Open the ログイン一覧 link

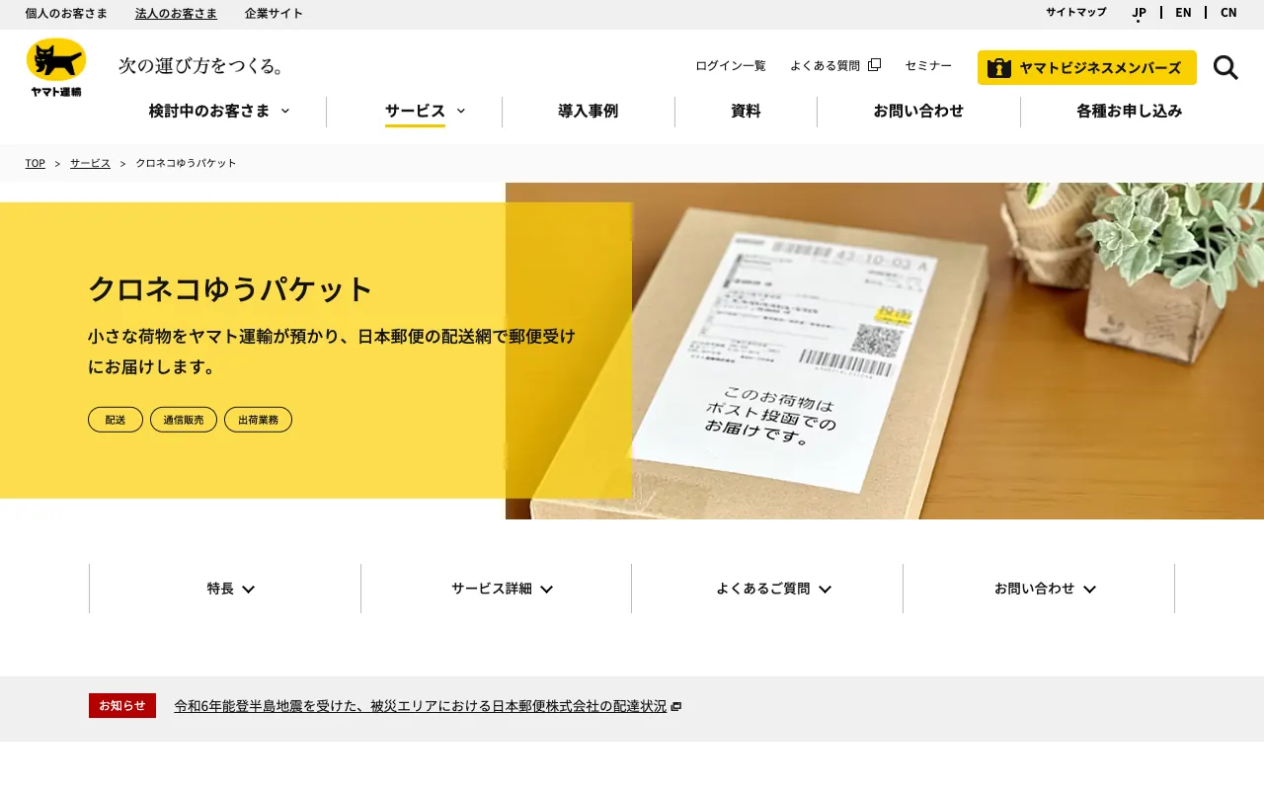(731, 66)
